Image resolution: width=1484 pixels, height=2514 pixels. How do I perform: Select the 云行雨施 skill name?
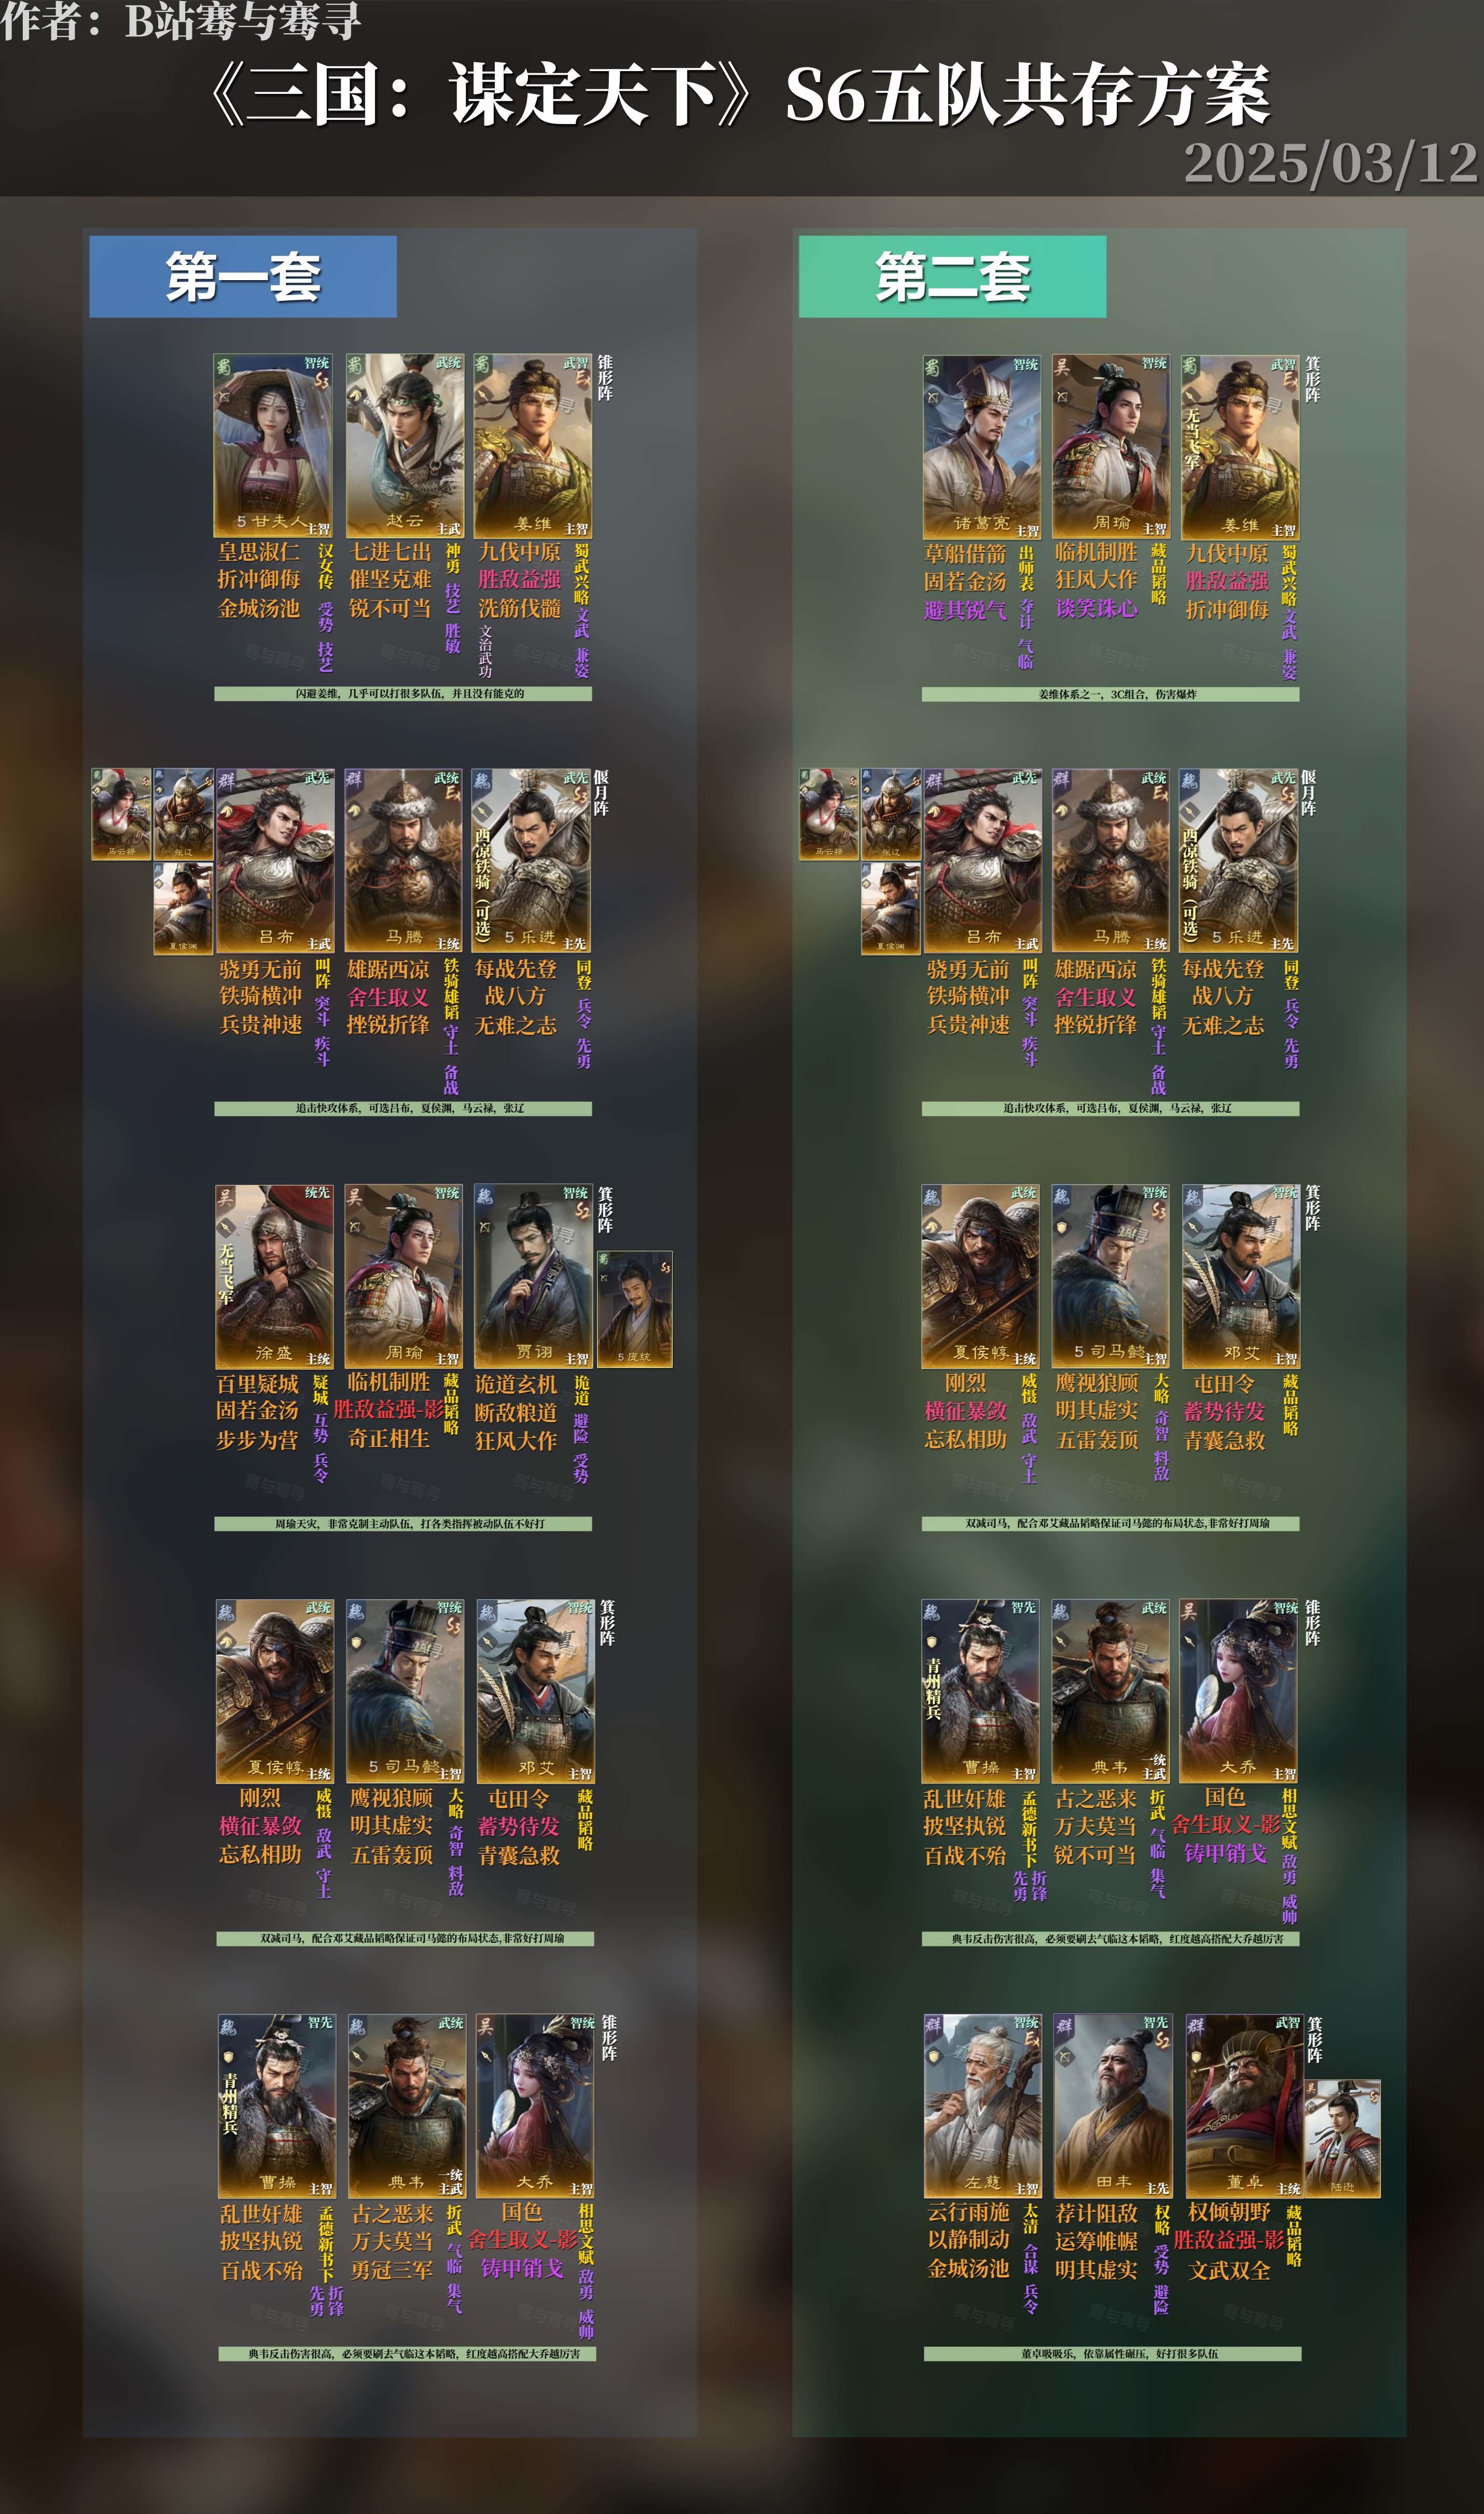coord(968,2212)
